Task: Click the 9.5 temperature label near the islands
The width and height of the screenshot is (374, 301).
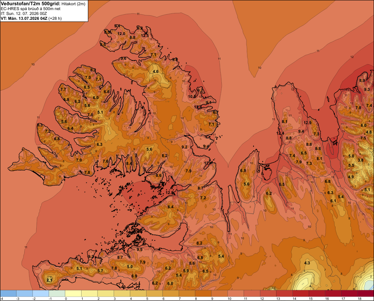Action: (140, 249)
